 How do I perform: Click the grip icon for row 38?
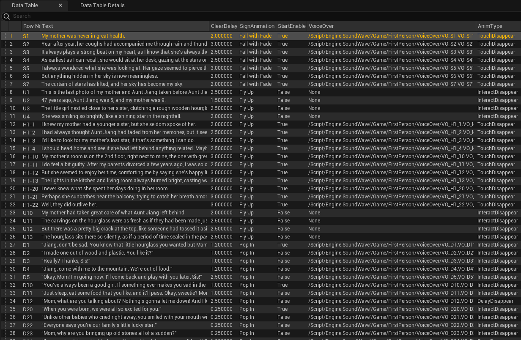[x=5, y=333]
